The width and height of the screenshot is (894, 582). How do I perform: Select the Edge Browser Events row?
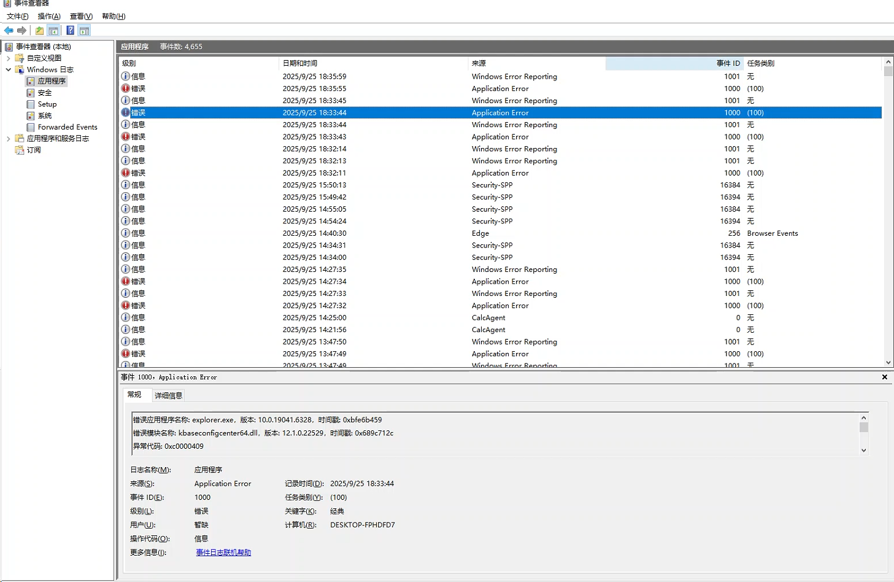click(480, 233)
